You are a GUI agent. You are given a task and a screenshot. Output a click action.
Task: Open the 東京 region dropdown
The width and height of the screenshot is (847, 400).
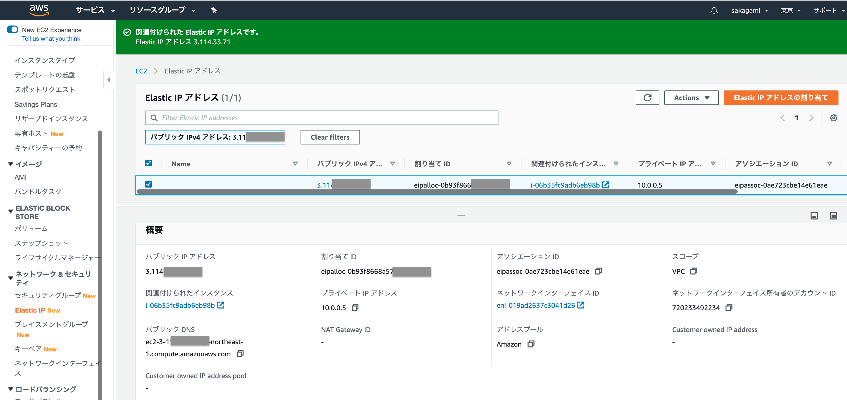pos(790,11)
